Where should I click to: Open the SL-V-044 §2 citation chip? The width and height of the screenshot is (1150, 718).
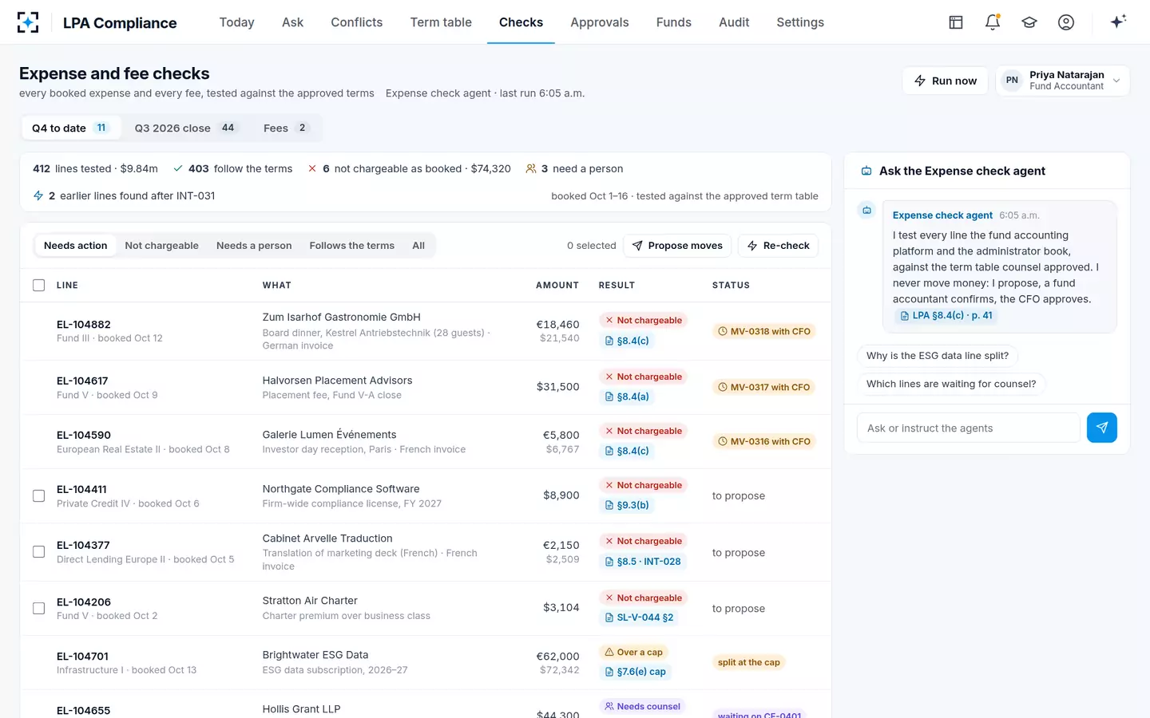[x=639, y=617]
